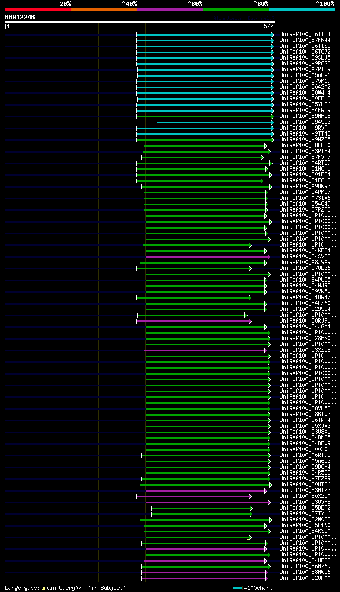Click the purple alignment bar for B0X2G0
Image resolution: width=340 pixels, height=592 pixels.
[x=193, y=496]
